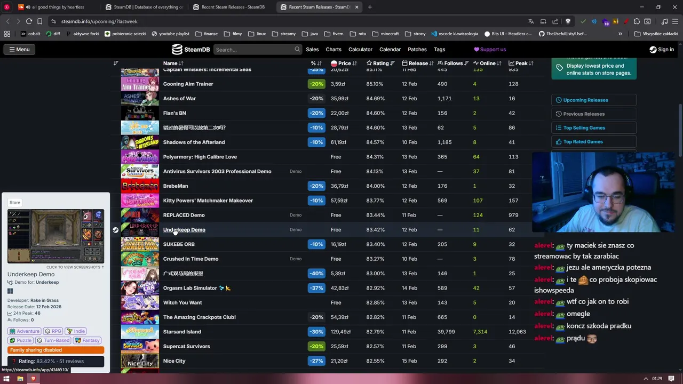This screenshot has width=683, height=384.
Task: Click the Underkeep Demo screenshot thumbnail in hover card
Action: (x=56, y=237)
